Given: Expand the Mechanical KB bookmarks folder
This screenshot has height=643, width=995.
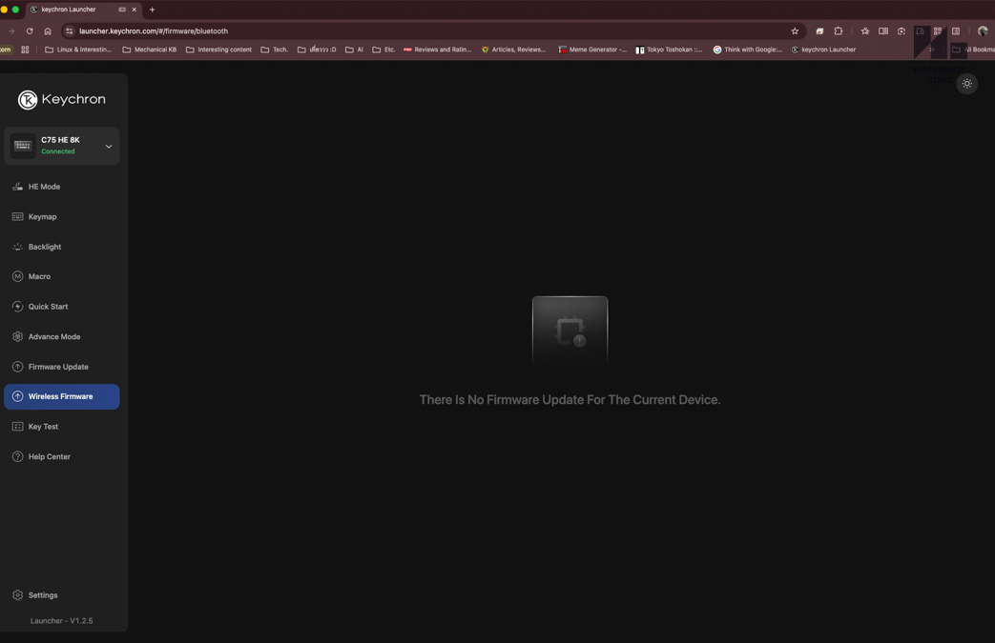Looking at the screenshot, I should tap(150, 50).
